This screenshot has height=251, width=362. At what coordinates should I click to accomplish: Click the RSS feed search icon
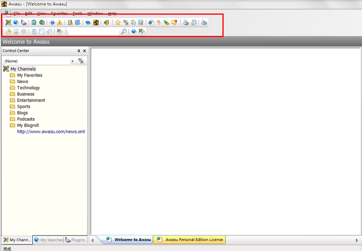coord(159,22)
